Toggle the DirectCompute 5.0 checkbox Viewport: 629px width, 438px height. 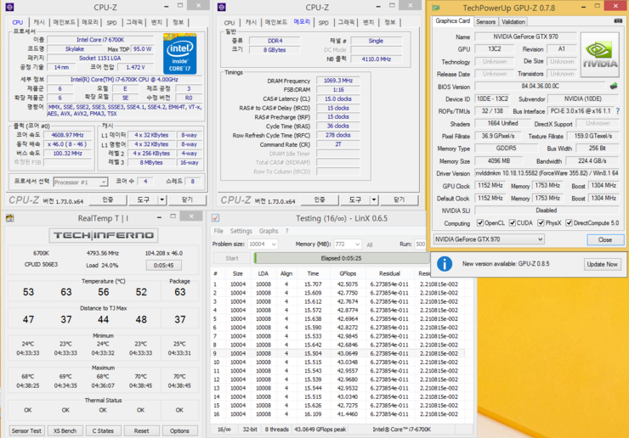click(x=569, y=222)
